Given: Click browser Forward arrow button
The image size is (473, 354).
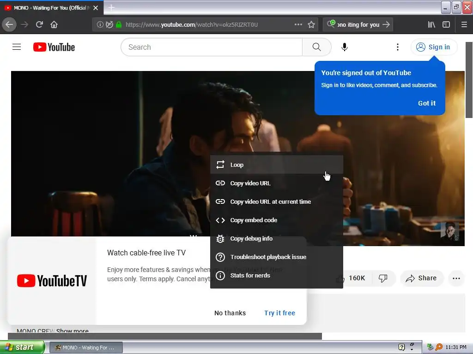Looking at the screenshot, I should pyautogui.click(x=24, y=24).
